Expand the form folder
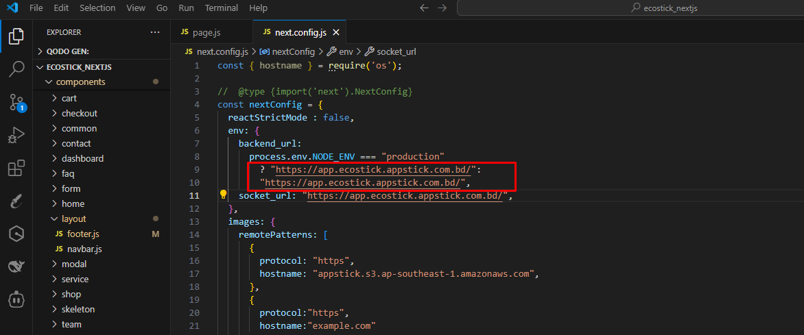804x335 pixels. point(101,188)
